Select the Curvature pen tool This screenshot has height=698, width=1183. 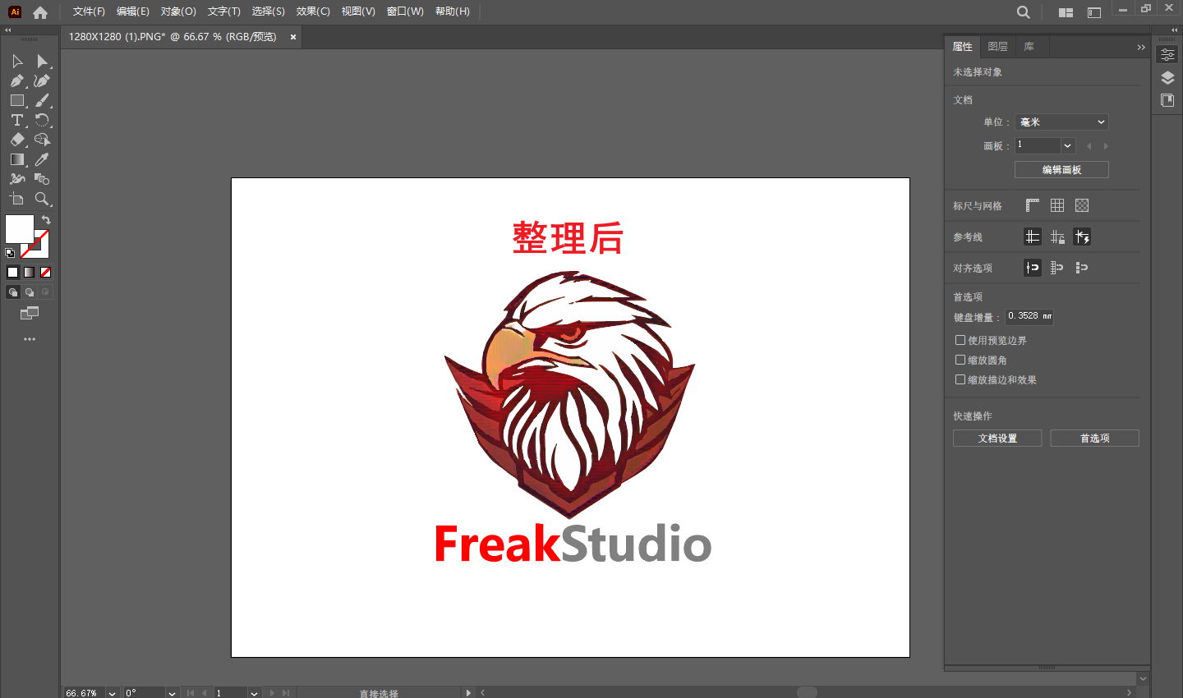(43, 81)
